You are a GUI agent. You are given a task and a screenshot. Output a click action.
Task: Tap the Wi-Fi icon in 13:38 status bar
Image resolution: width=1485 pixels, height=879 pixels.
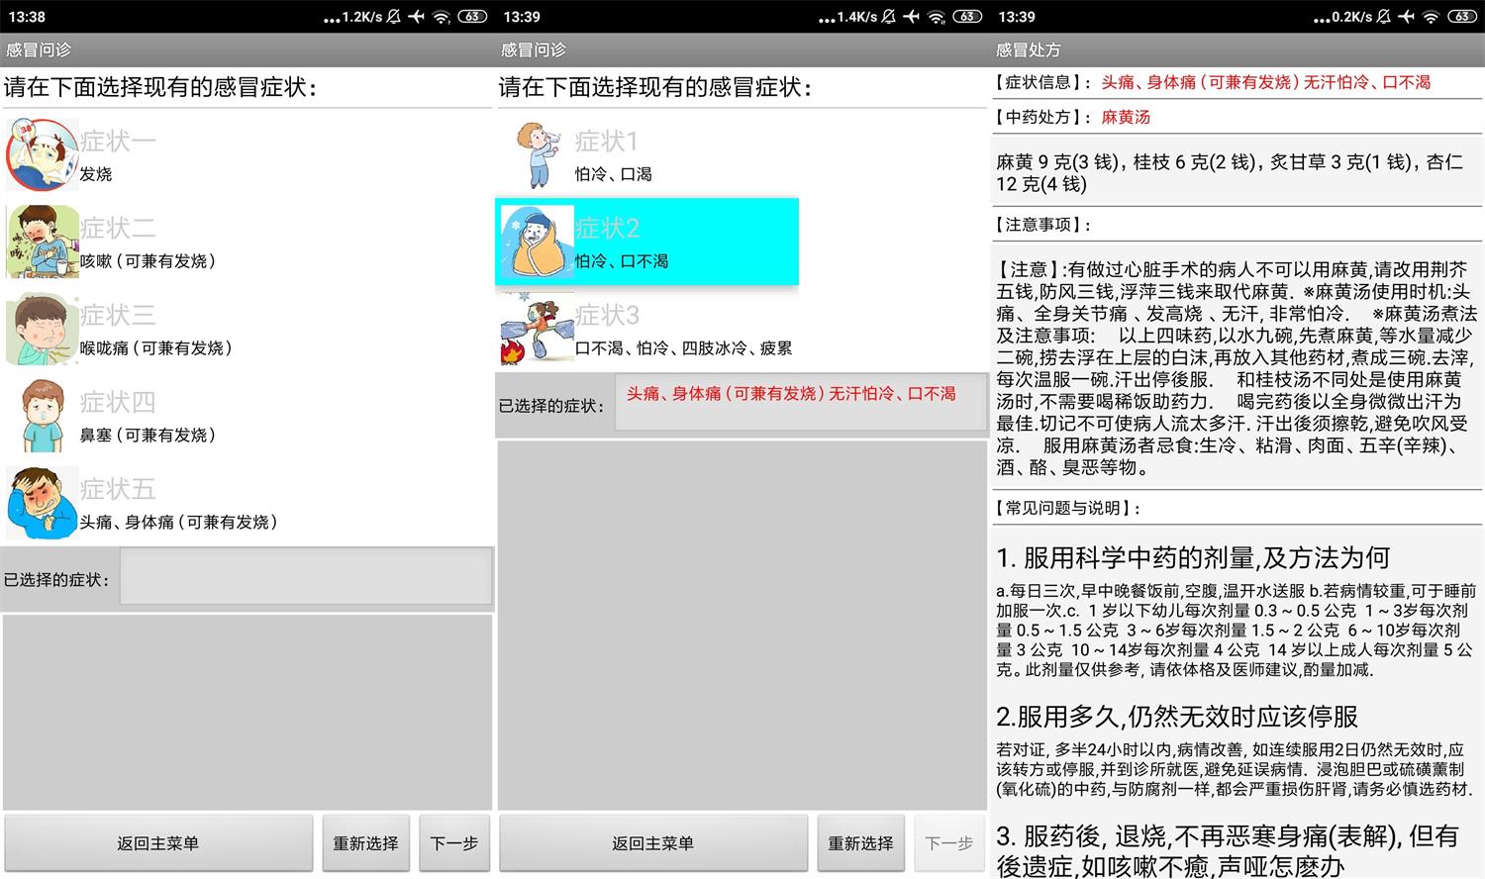pyautogui.click(x=442, y=17)
